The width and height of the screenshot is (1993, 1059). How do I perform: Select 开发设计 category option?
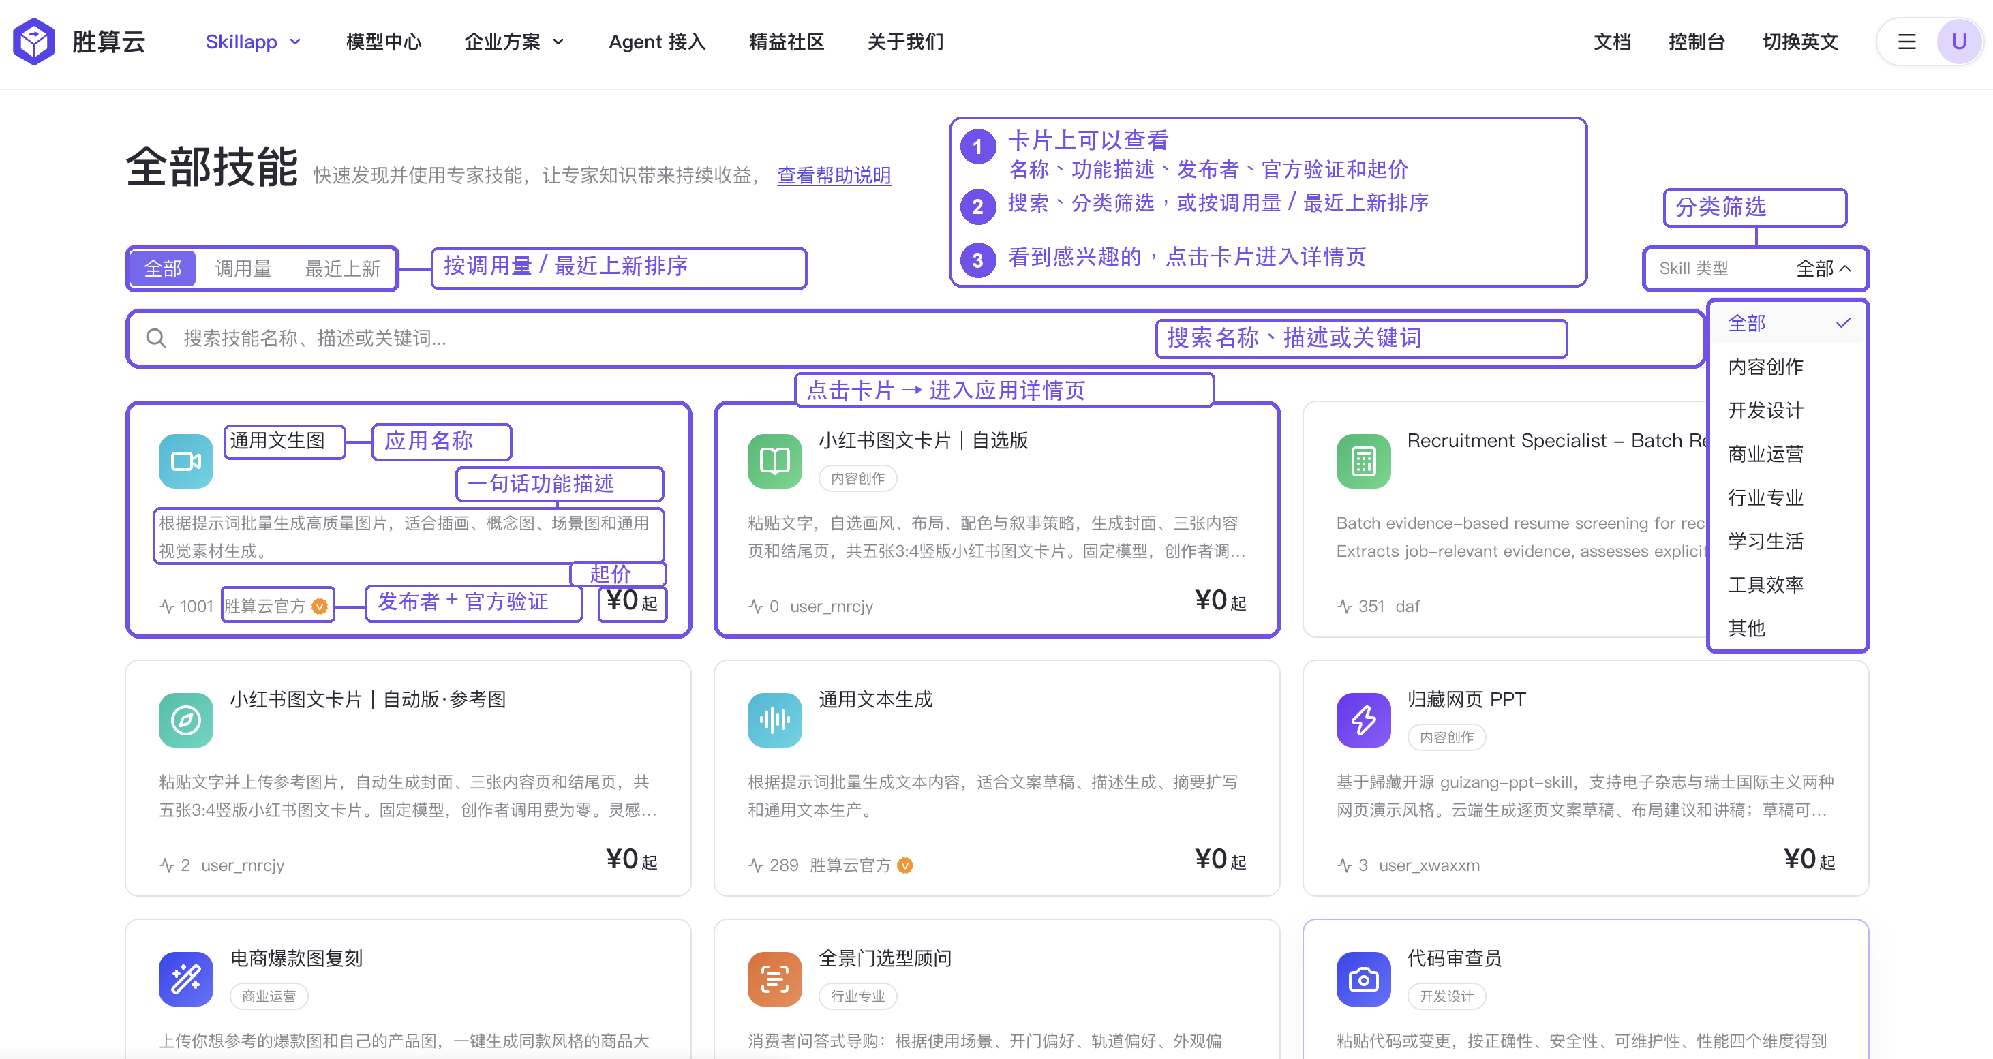1787,410
